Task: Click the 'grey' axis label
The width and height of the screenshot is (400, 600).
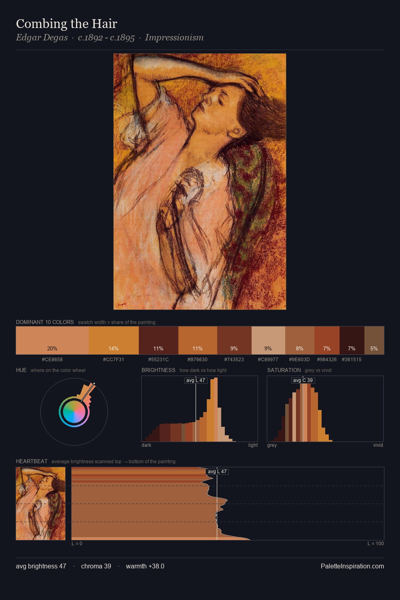Action: [x=272, y=445]
